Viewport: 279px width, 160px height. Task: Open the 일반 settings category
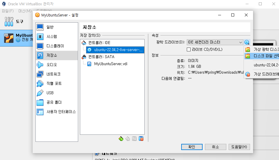point(57,27)
